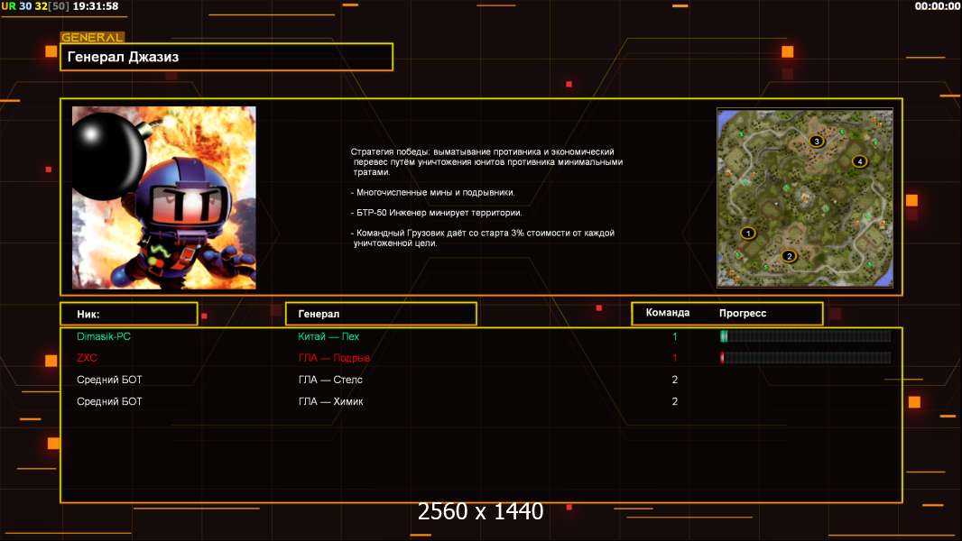Image resolution: width=962 pixels, height=541 pixels.
Task: Click the 'Команда' column header
Action: (x=668, y=313)
